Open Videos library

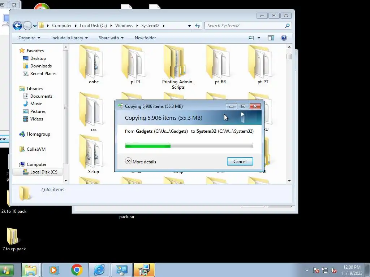click(x=36, y=119)
